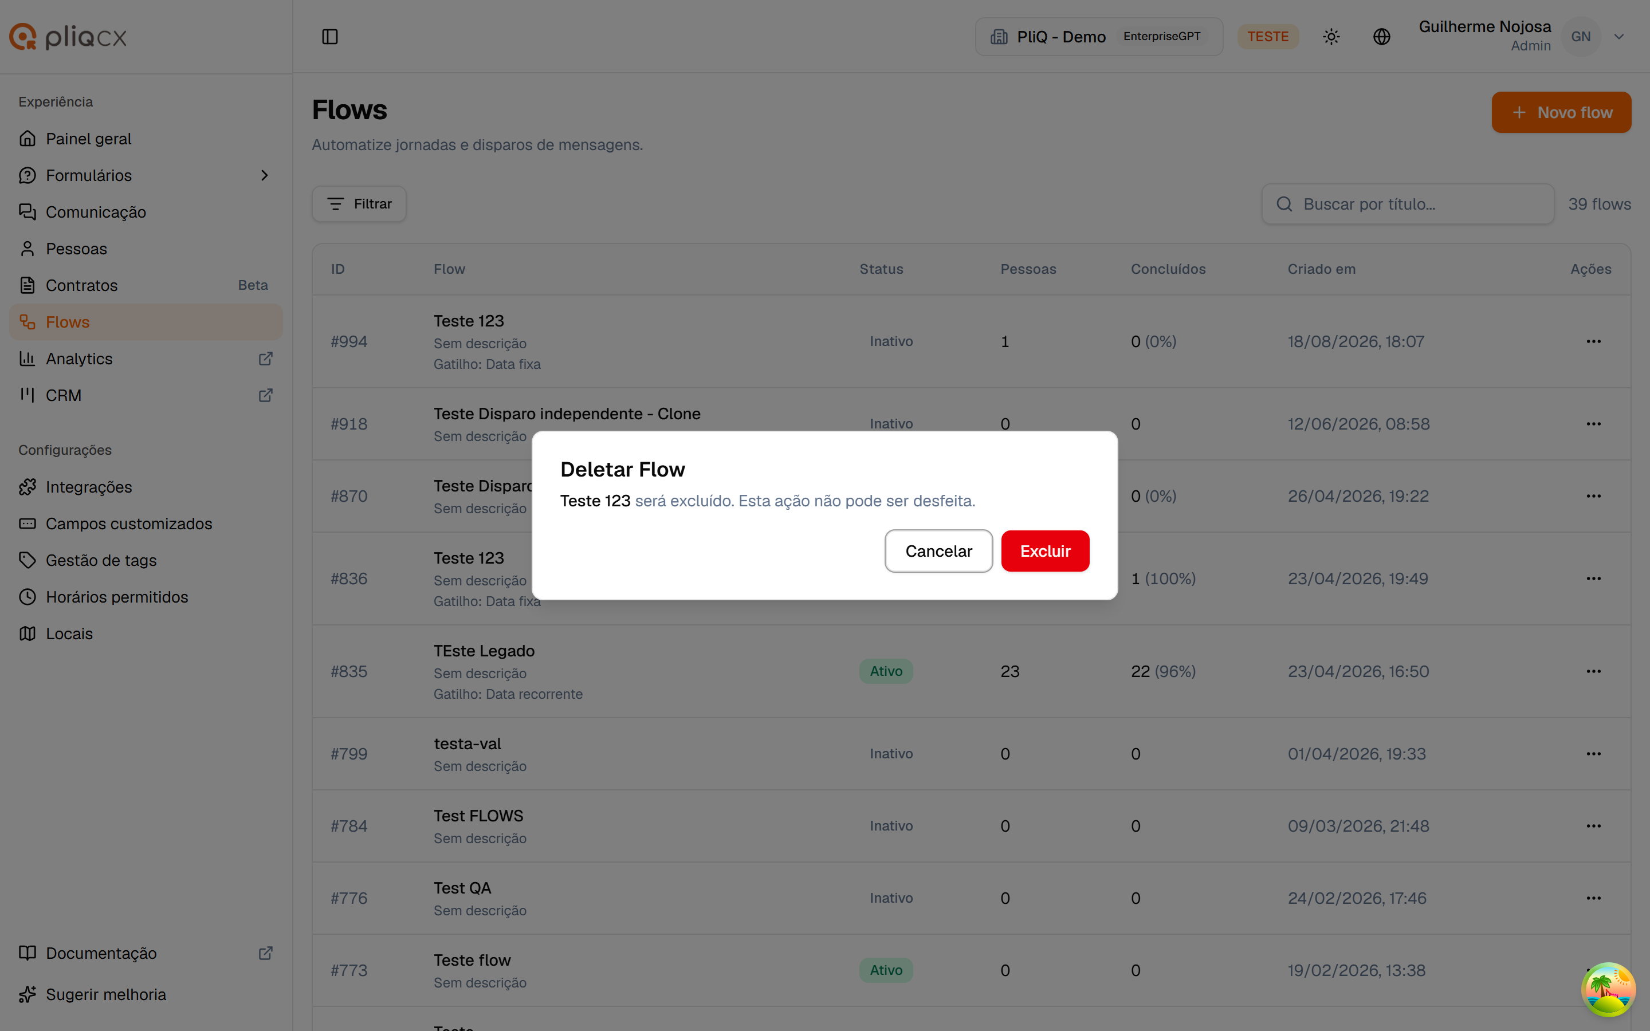This screenshot has height=1031, width=1650.
Task: Click the Integrações puzzle icon
Action: pyautogui.click(x=27, y=487)
